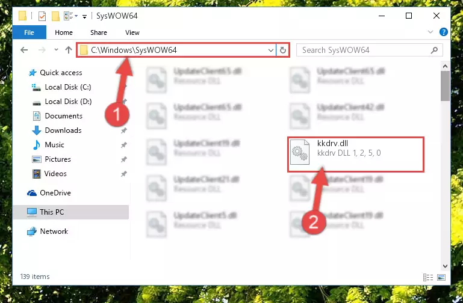
Task: Click the 139 items status text
Action: click(35, 277)
